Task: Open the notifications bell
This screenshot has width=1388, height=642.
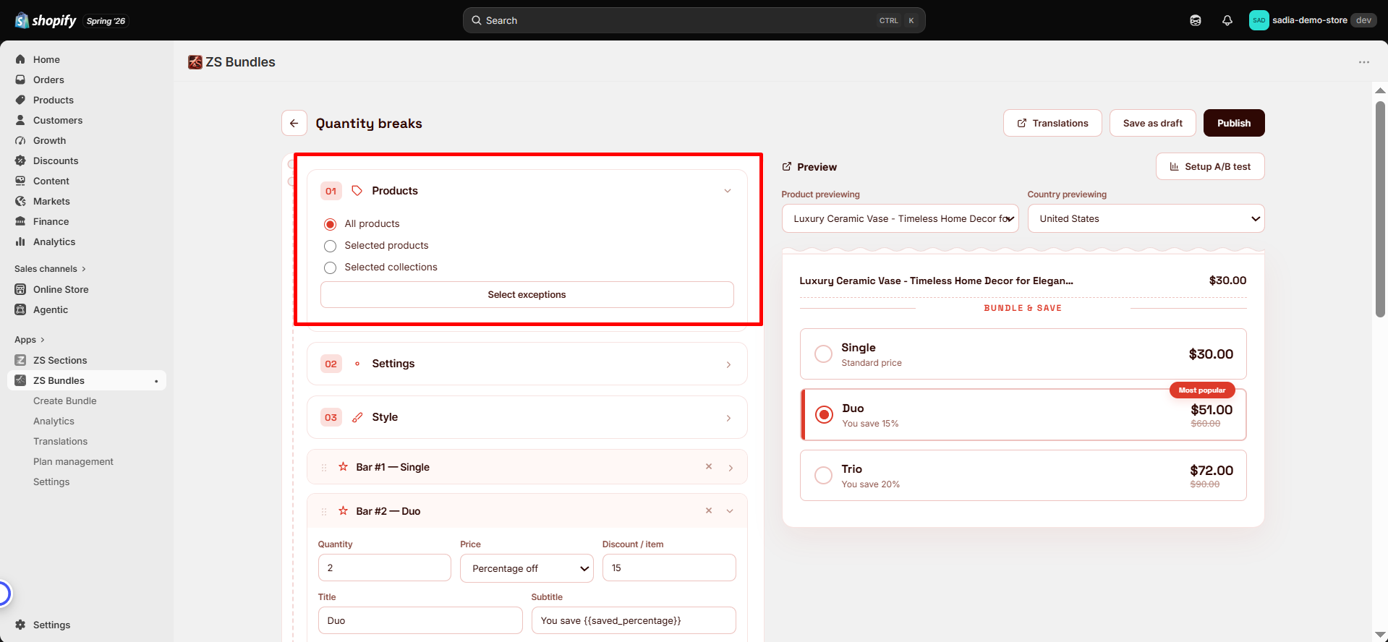Action: pos(1227,20)
